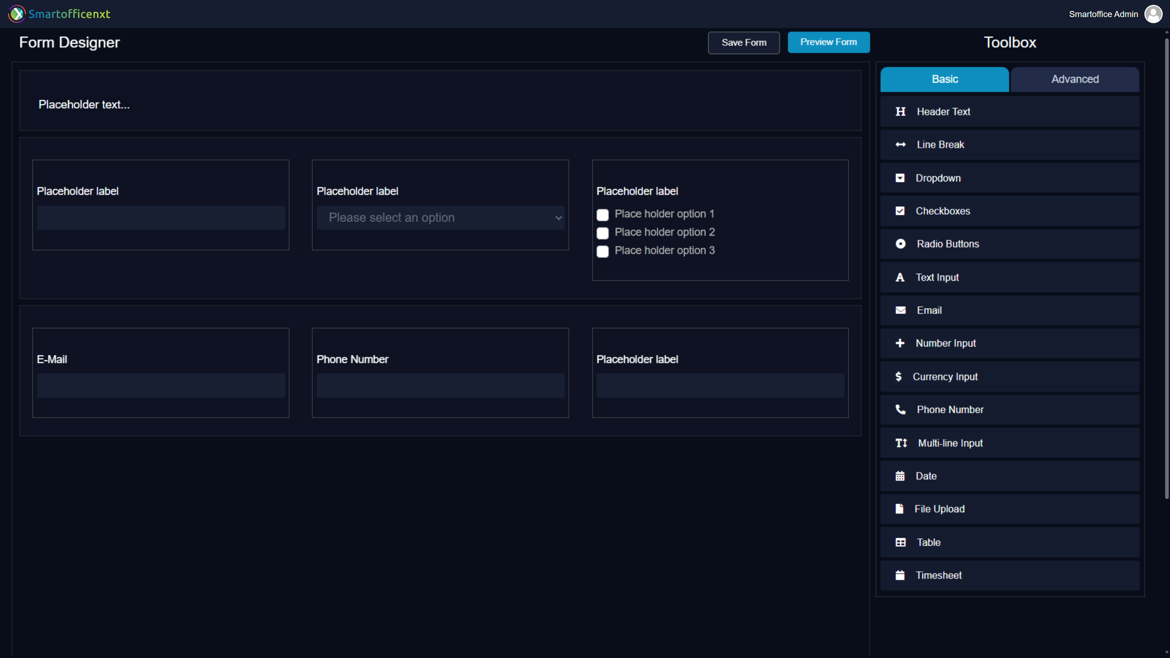Click the E-Mail input field
Viewport: 1170px width, 658px height.
pyautogui.click(x=161, y=386)
